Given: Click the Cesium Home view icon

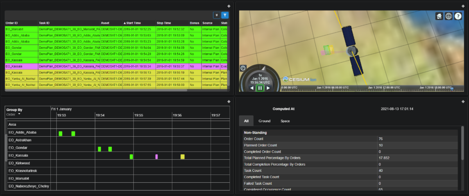Looking at the screenshot, I should pyautogui.click(x=439, y=16).
